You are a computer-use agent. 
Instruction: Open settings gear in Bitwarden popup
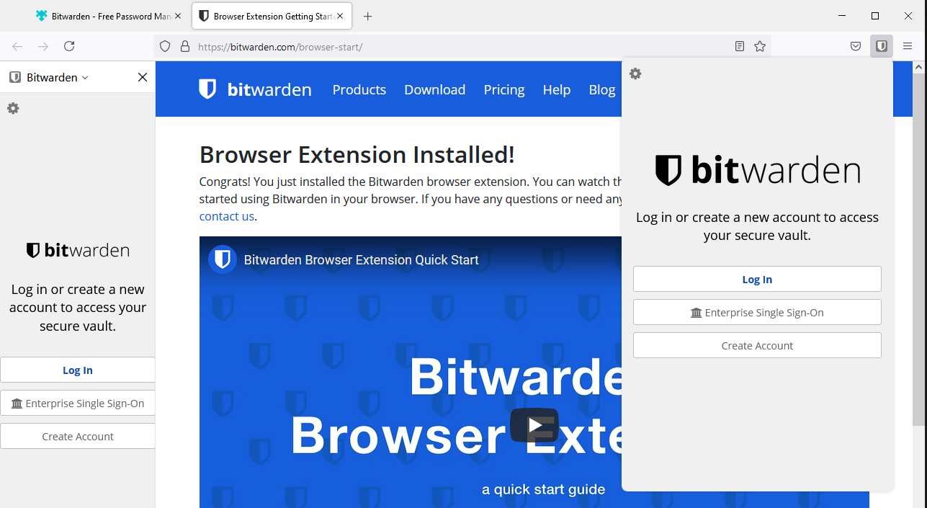(635, 73)
